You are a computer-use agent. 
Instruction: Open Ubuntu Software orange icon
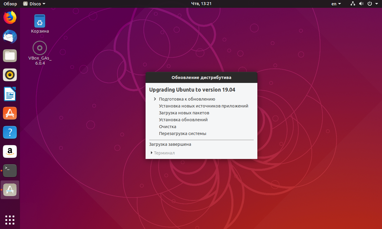click(x=10, y=113)
